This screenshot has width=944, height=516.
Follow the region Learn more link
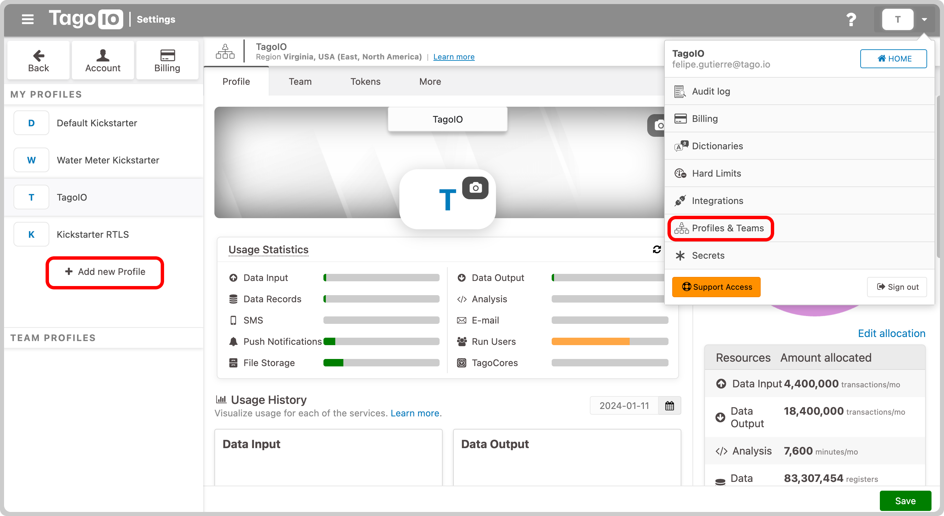point(454,57)
